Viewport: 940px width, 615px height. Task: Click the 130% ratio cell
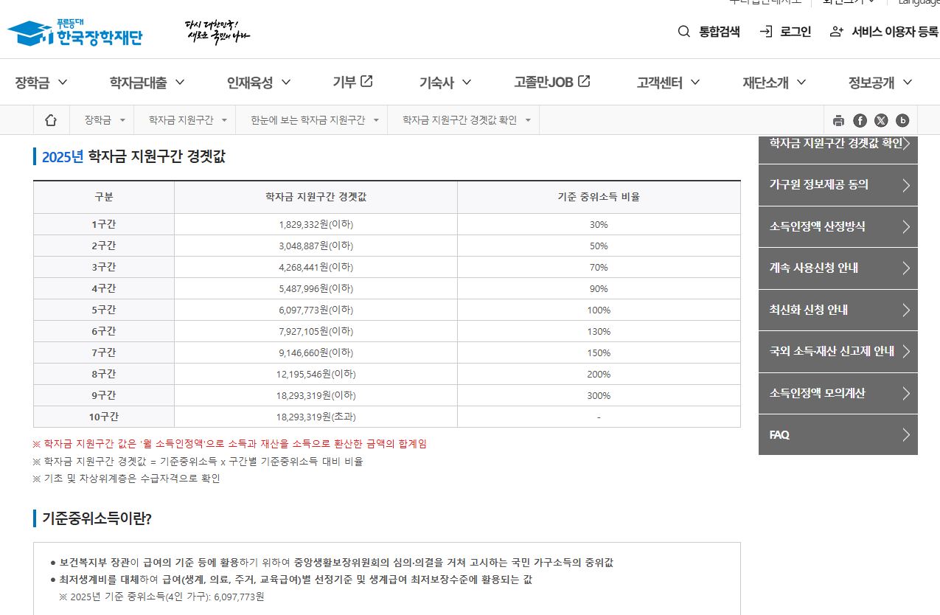599,331
